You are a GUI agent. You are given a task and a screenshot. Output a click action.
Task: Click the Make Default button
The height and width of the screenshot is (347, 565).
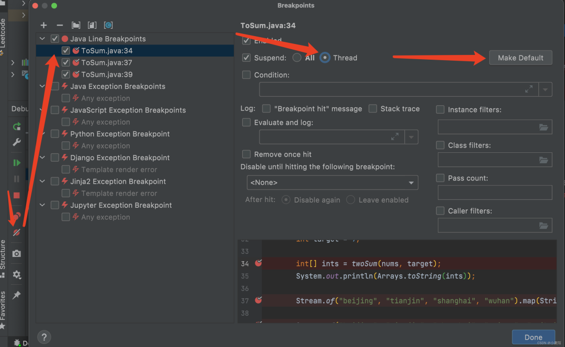[x=520, y=58]
